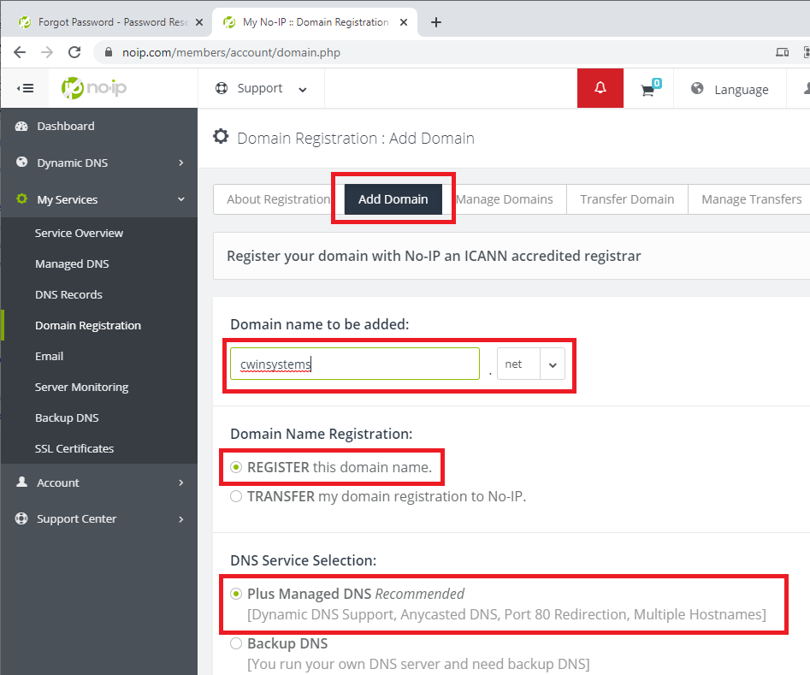The height and width of the screenshot is (675, 810).
Task: Click the browser reload icon
Action: (x=74, y=52)
